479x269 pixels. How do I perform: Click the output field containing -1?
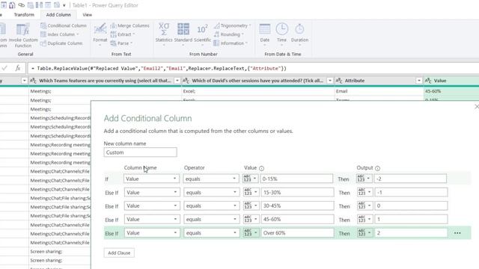[x=411, y=193]
